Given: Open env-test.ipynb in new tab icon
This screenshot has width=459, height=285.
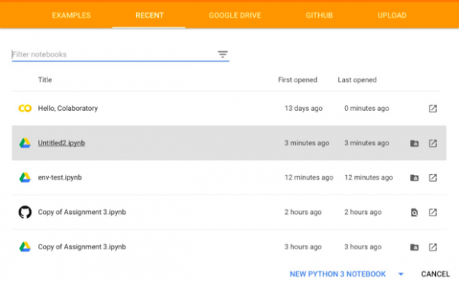Looking at the screenshot, I should 433,178.
